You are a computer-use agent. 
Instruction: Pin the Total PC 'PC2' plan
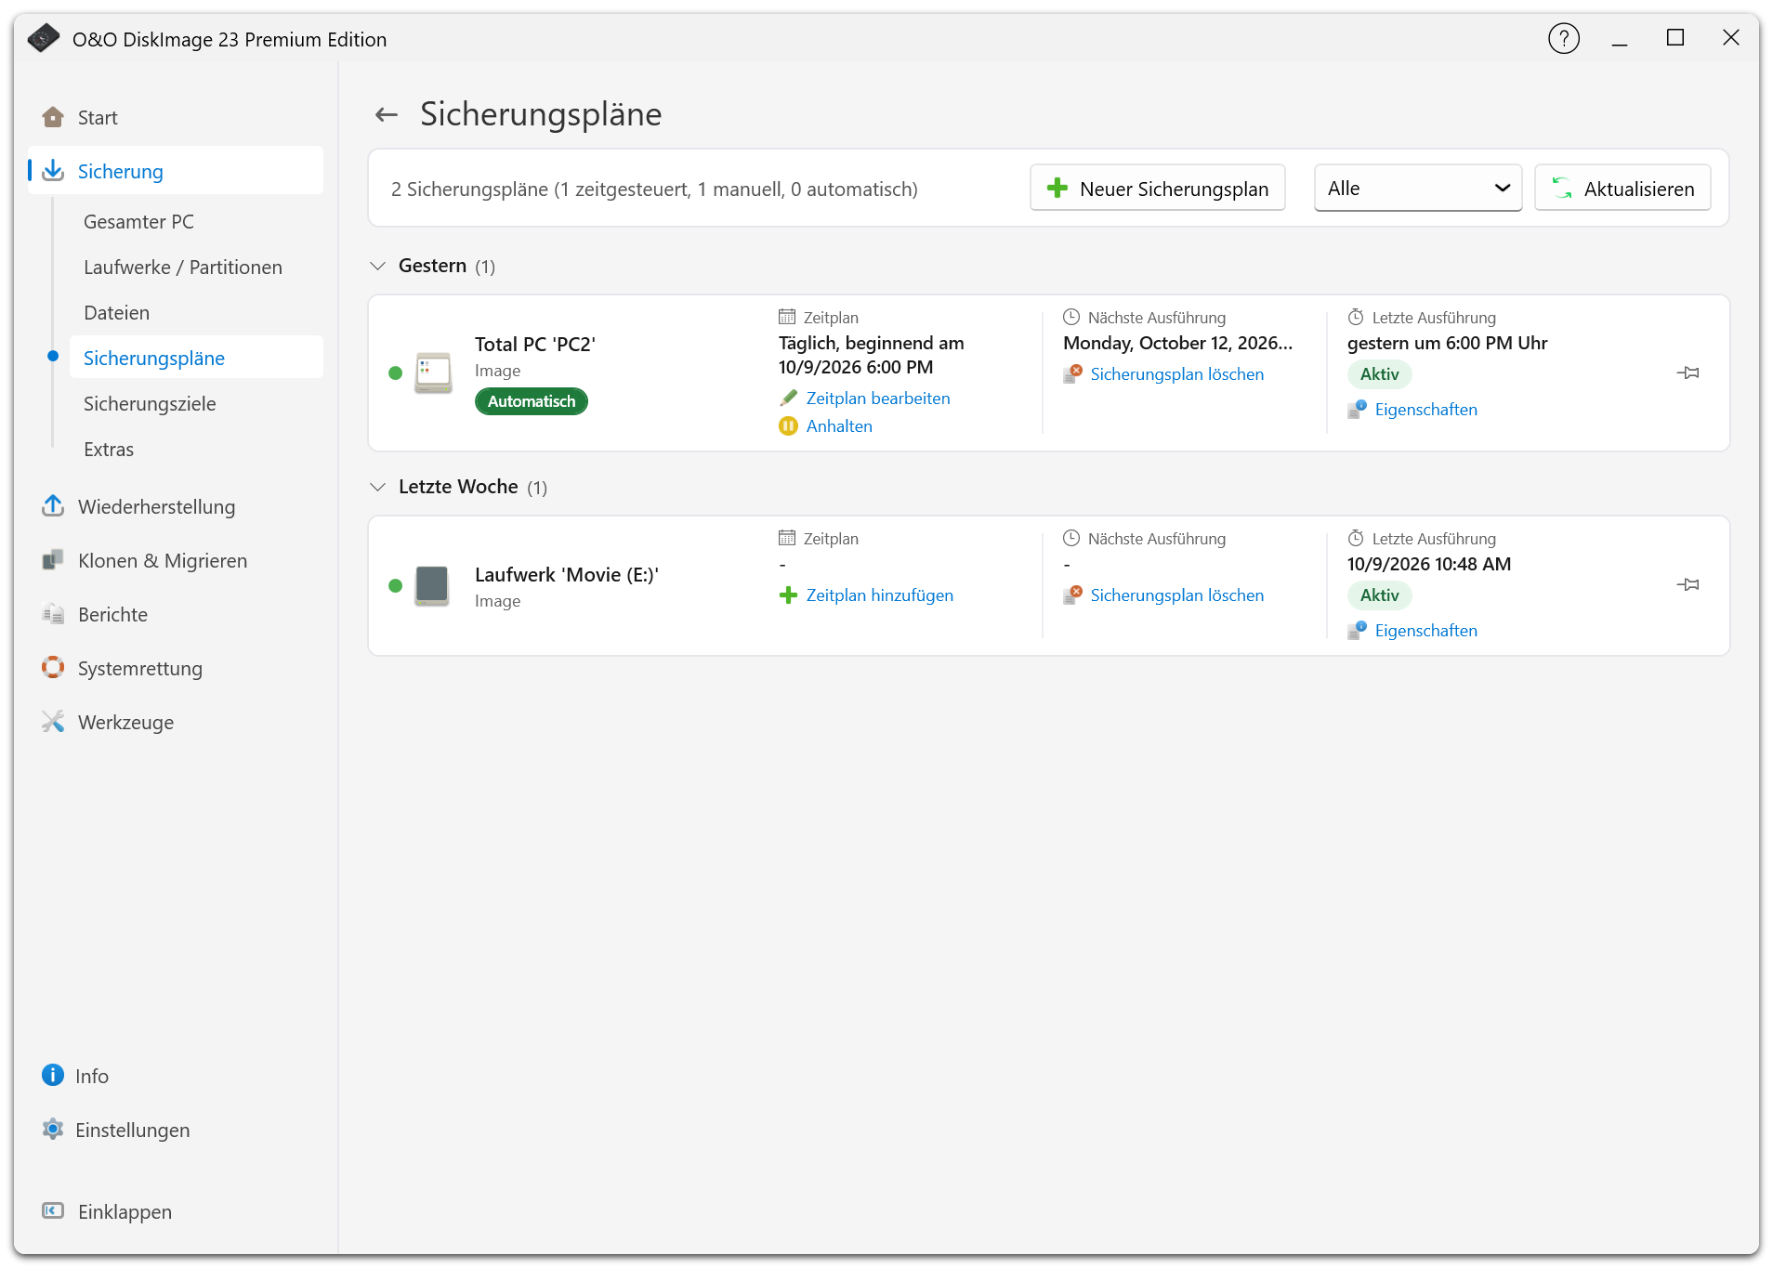click(1688, 373)
